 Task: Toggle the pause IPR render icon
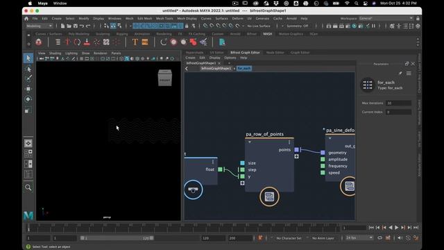coord(373,26)
